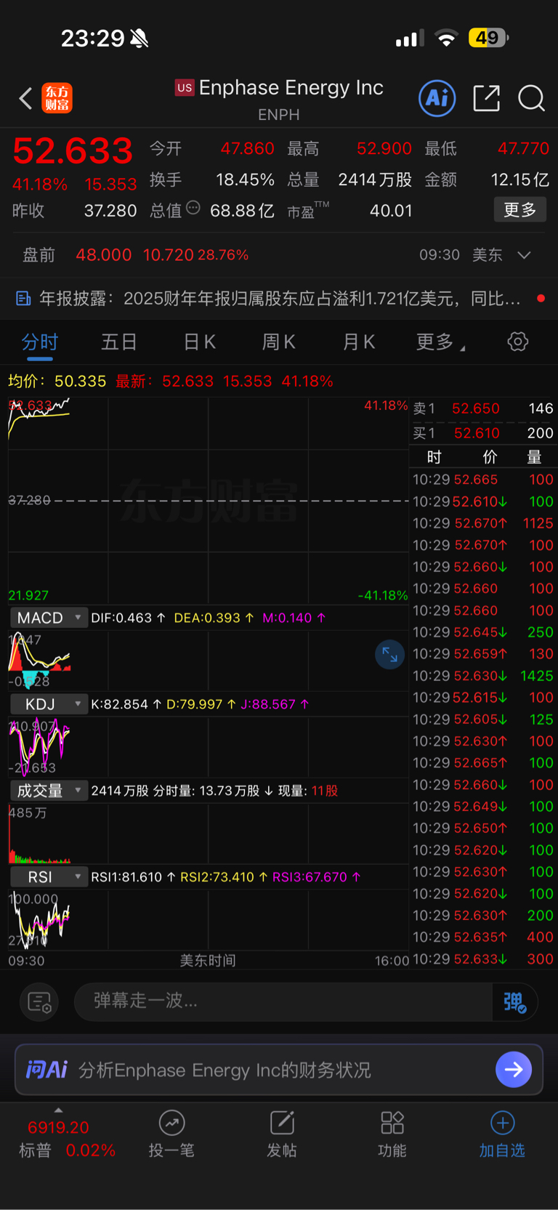558x1210 pixels.
Task: Open the search magnifier icon
Action: [x=531, y=98]
